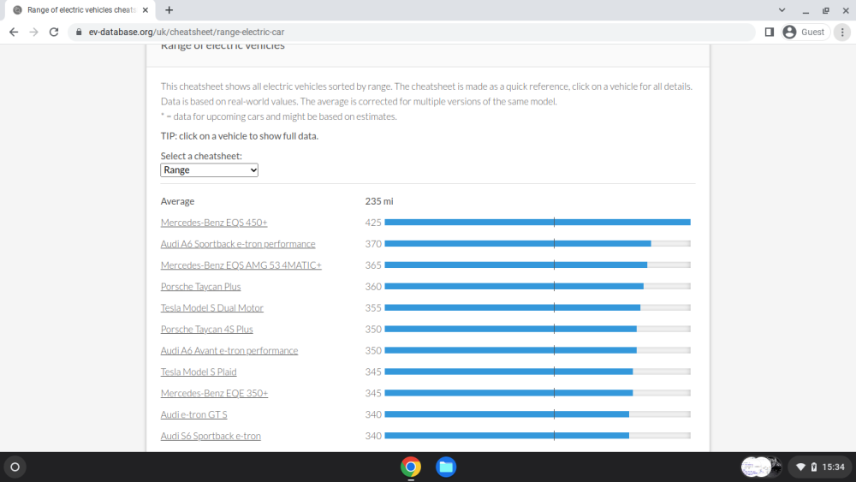Open Chrome three-dot menu
Image resolution: width=856 pixels, height=482 pixels.
pyautogui.click(x=842, y=33)
